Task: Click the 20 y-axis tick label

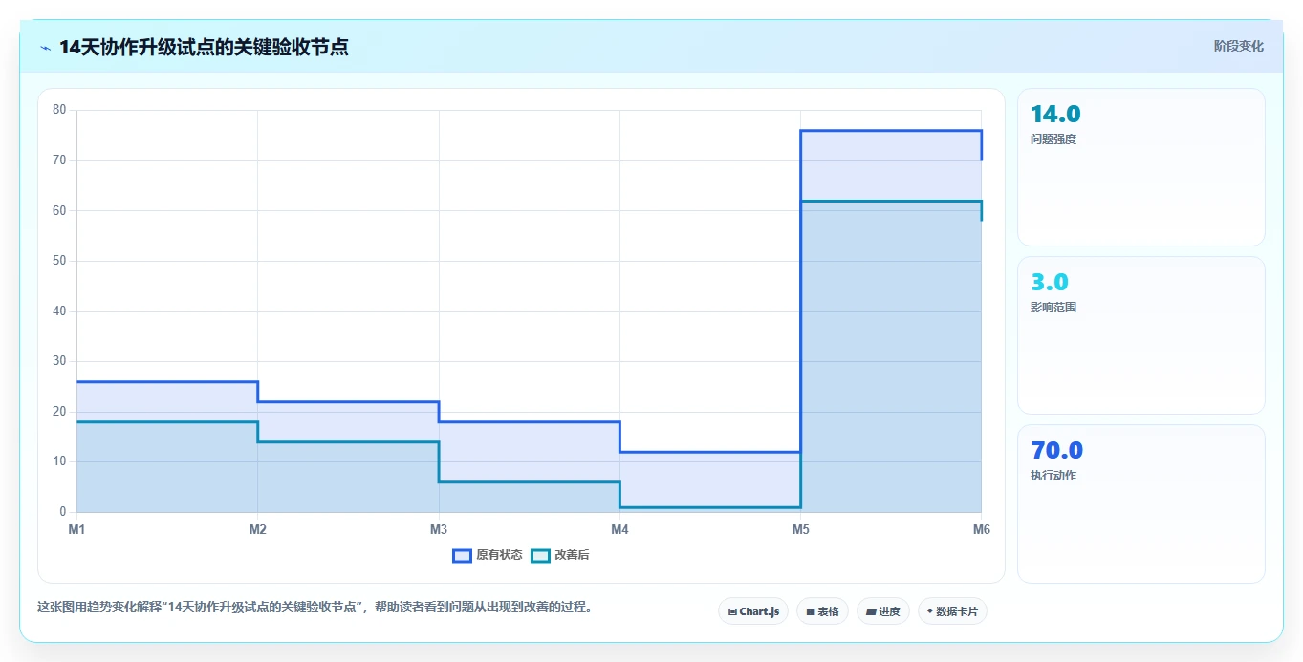Action: coord(59,412)
